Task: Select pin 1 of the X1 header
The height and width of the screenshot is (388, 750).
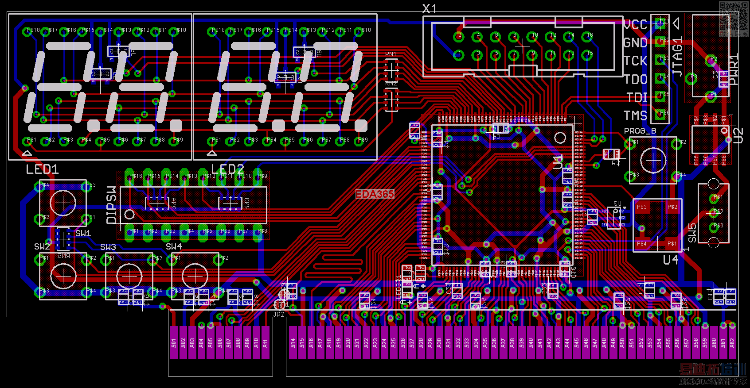Action: (x=459, y=55)
